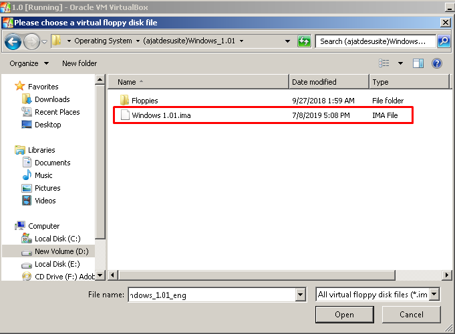The width and height of the screenshot is (455, 334).
Task: Open address bar previous locations dropdown
Action: (x=287, y=41)
